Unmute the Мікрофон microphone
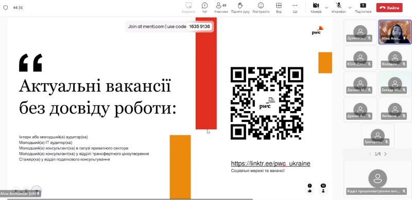Screen dimensions: 412x200 pyautogui.click(x=339, y=8)
